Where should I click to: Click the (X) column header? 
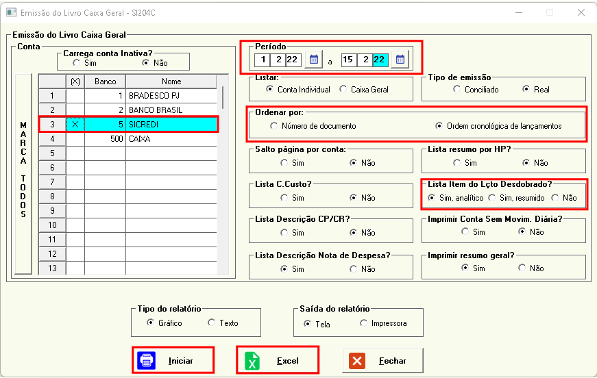[75, 81]
